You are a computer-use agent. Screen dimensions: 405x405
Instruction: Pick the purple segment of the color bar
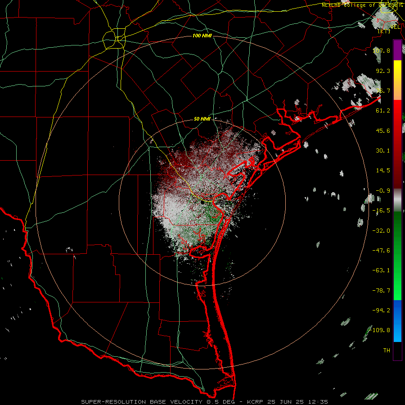[x=397, y=50]
